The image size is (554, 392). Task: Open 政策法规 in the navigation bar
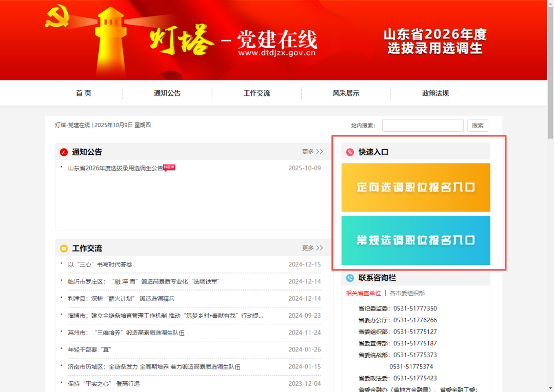436,93
